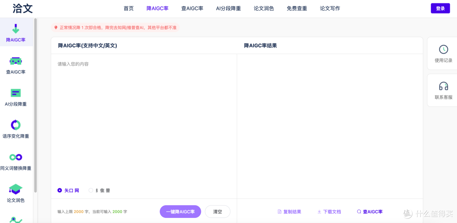The height and width of the screenshot is (223, 457).
Task: Click the headset icon for 联系客服
Action: tap(443, 86)
